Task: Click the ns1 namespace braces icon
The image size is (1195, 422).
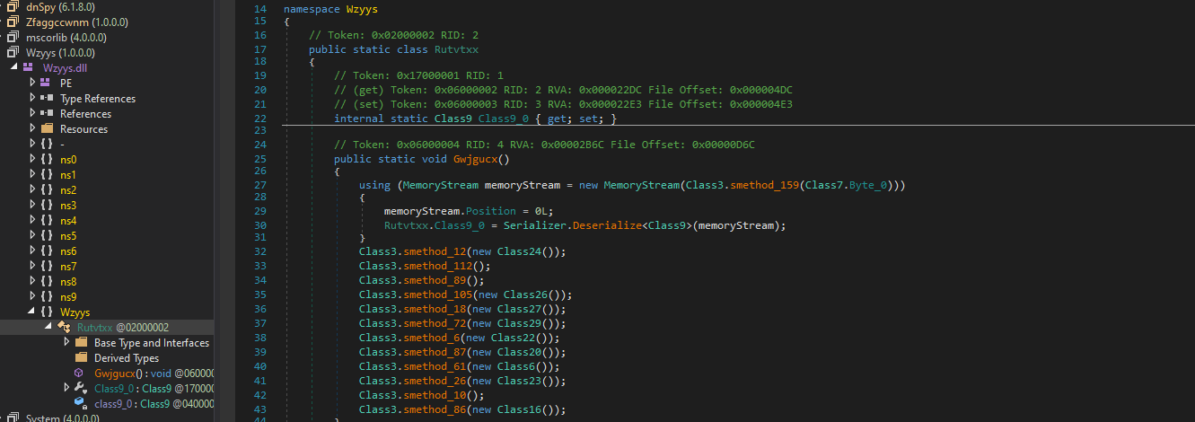Action: 46,174
